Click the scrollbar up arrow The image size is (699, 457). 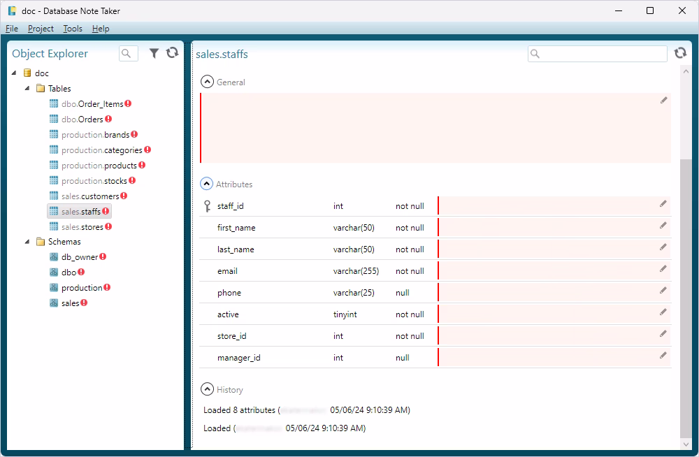[x=686, y=71]
